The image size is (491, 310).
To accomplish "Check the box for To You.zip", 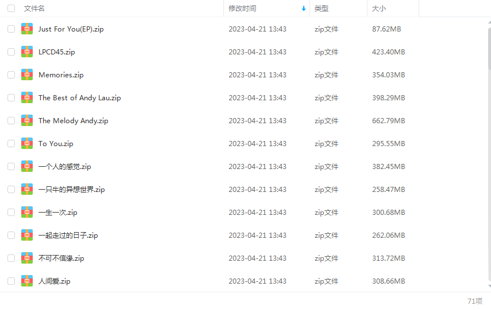I will pyautogui.click(x=11, y=143).
